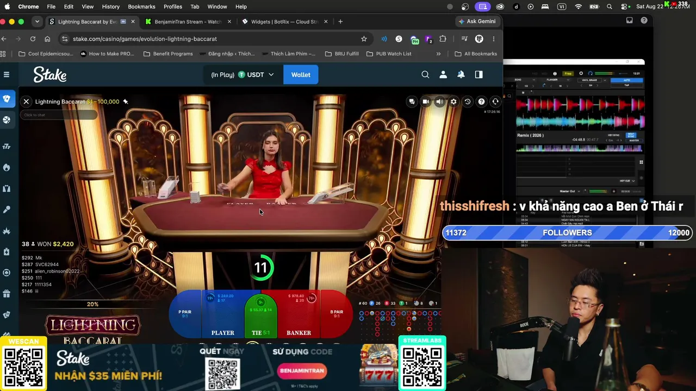This screenshot has width=696, height=391.
Task: Open the View menu
Action: point(88,7)
